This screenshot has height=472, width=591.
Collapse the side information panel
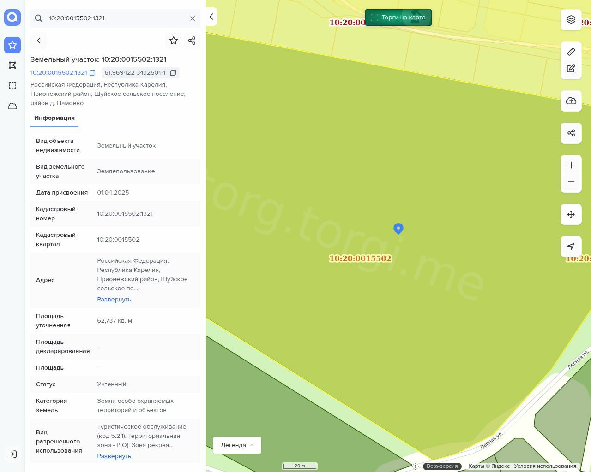pyautogui.click(x=211, y=17)
